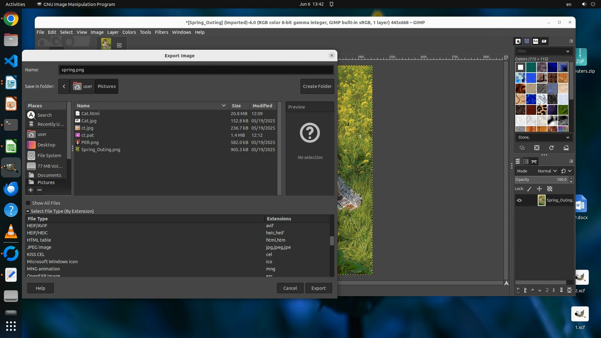
Task: Click the delete pattern icon
Action: (537, 148)
